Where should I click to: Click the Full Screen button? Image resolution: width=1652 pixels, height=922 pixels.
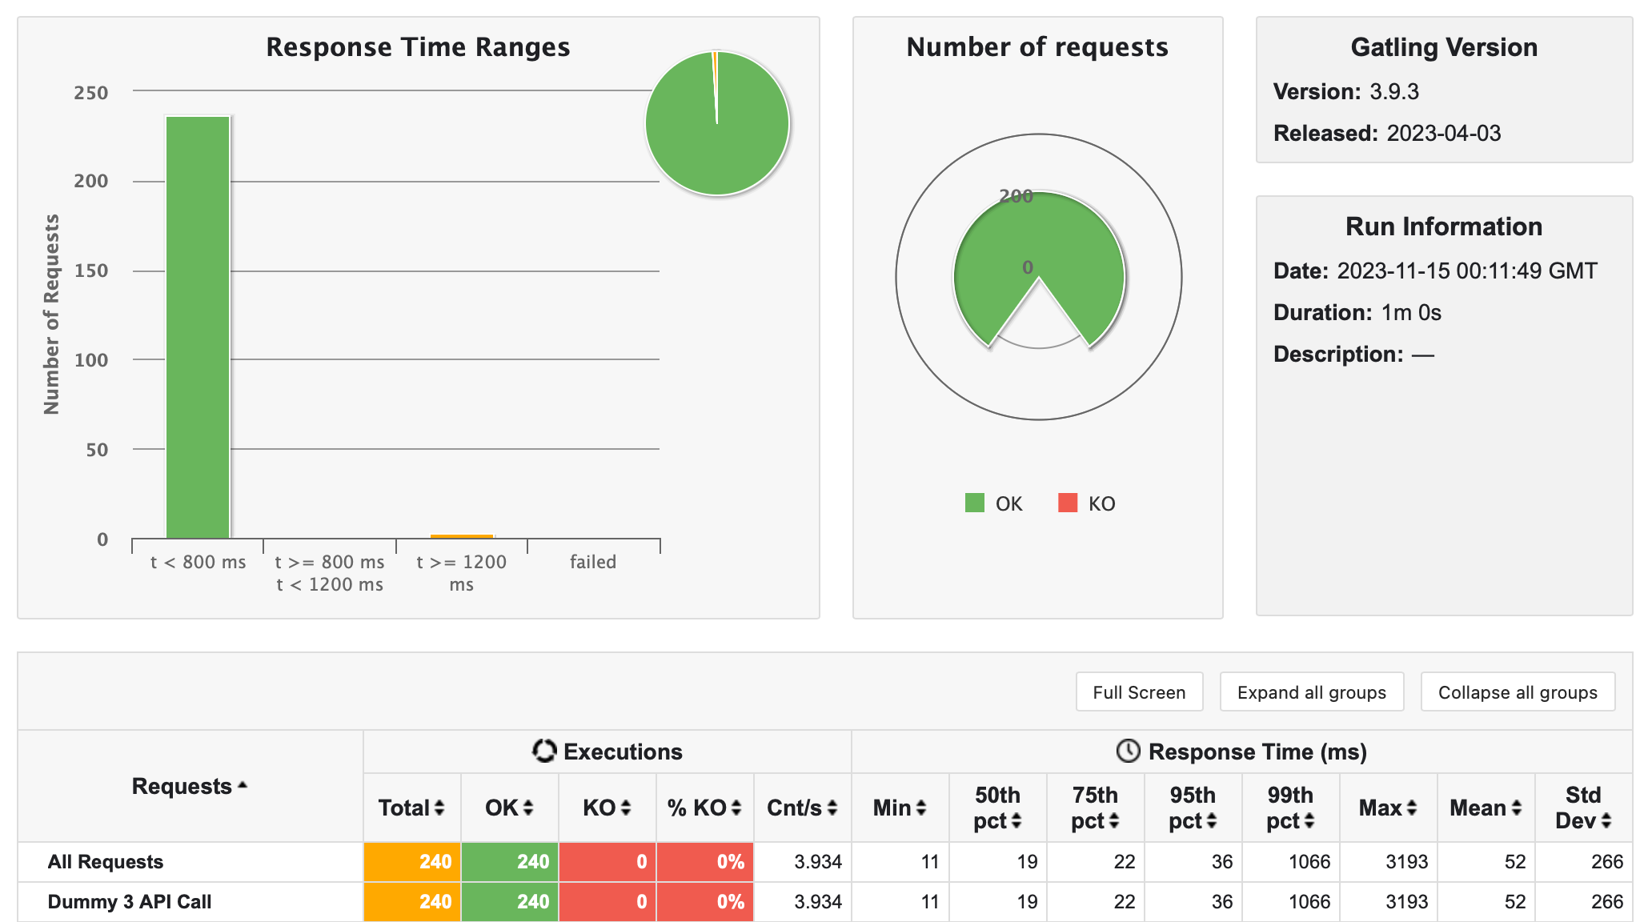tap(1138, 692)
